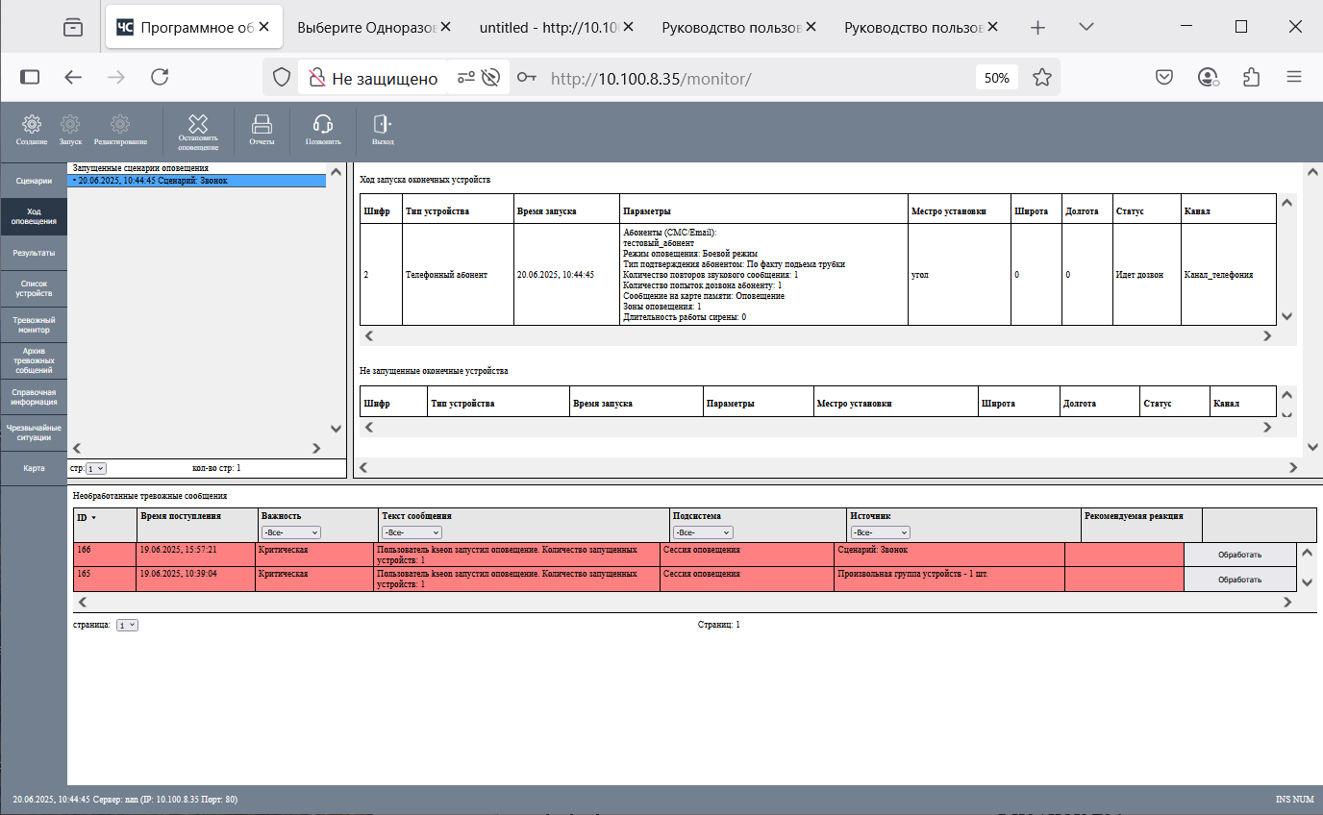Open the Firefox account icon
Image resolution: width=1323 pixels, height=815 pixels.
1209,78
